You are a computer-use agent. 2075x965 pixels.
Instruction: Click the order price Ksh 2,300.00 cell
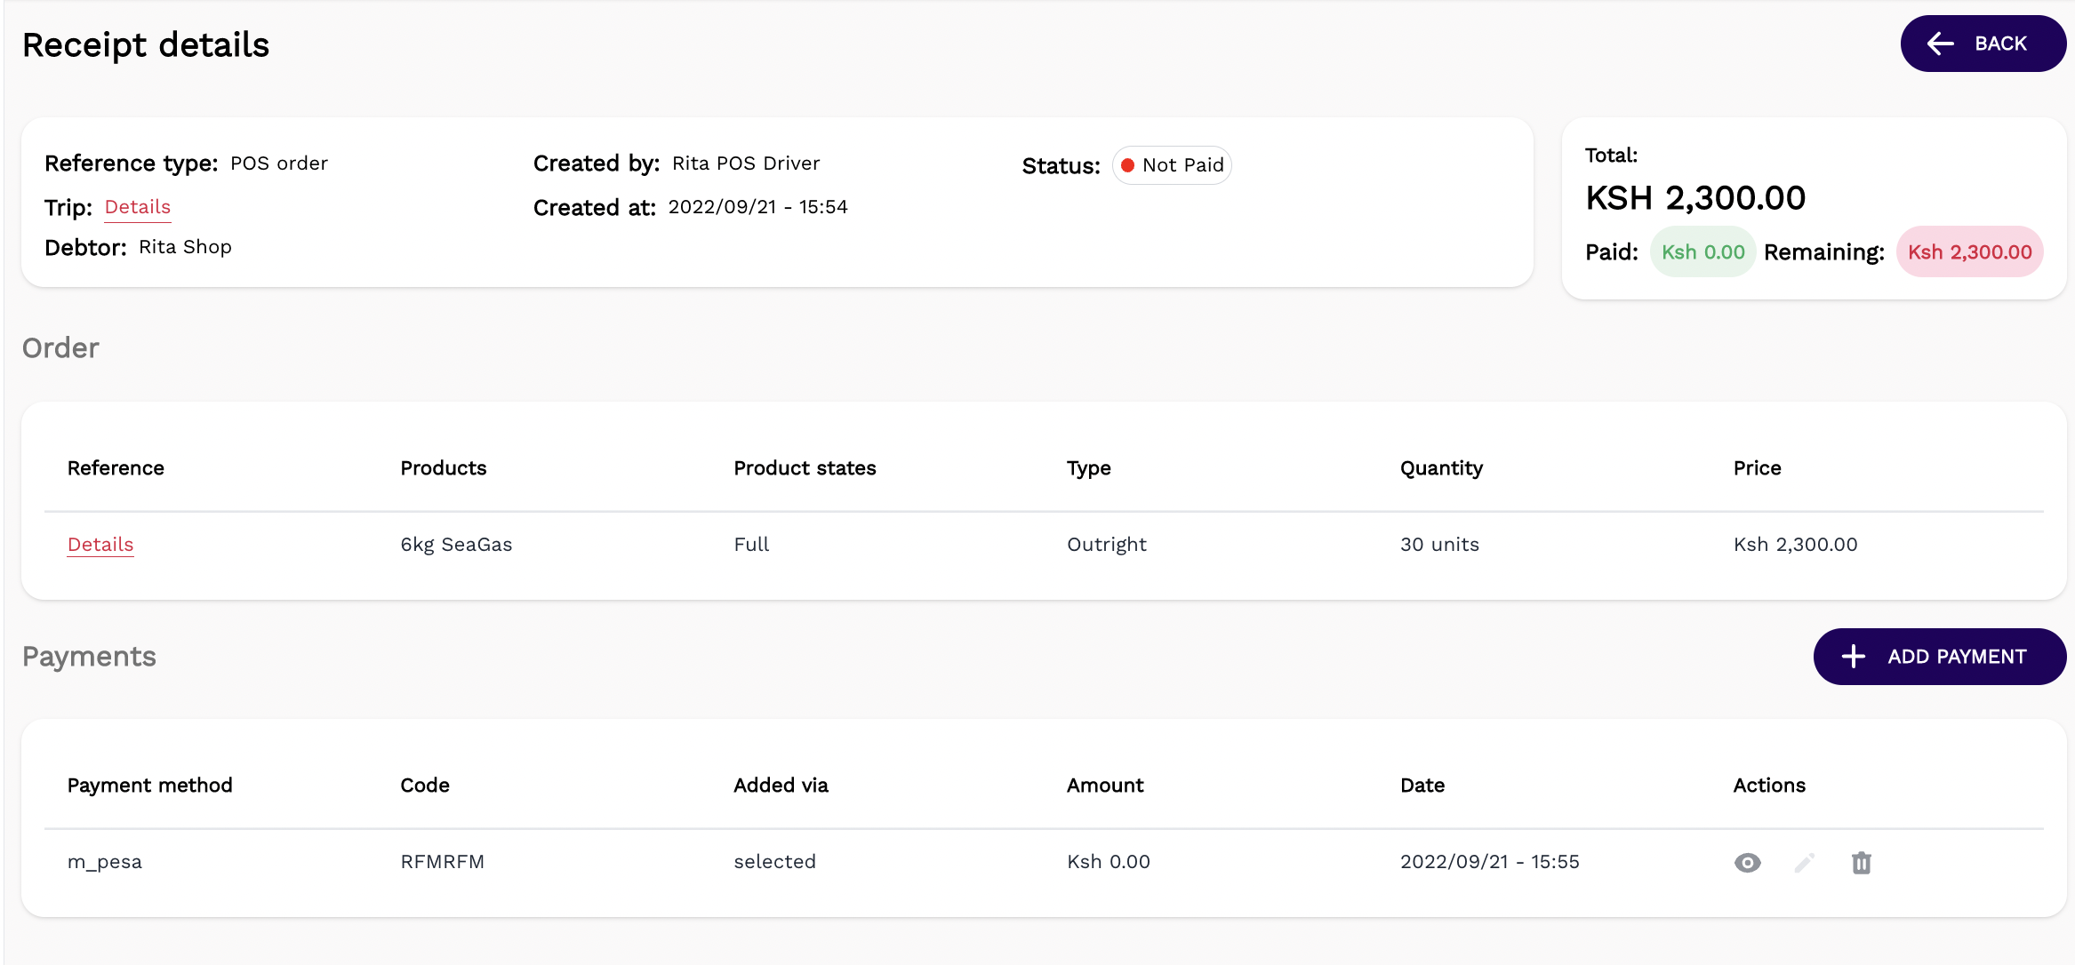click(x=1795, y=545)
